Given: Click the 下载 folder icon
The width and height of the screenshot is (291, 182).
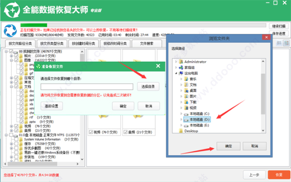Looking at the screenshot, I should [186, 102].
